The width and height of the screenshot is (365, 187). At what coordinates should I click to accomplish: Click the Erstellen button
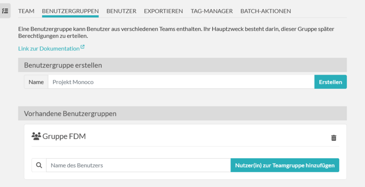click(x=330, y=82)
